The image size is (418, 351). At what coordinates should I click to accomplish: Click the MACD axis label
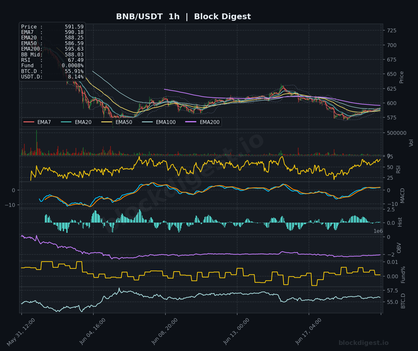pyautogui.click(x=403, y=195)
